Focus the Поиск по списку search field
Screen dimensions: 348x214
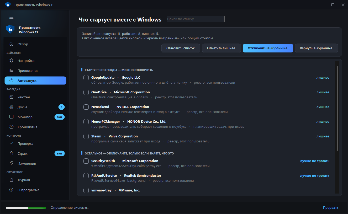[x=196, y=19]
